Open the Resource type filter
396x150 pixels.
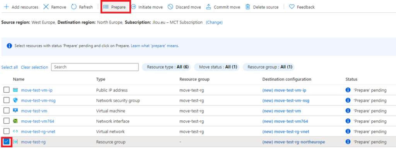click(x=166, y=67)
